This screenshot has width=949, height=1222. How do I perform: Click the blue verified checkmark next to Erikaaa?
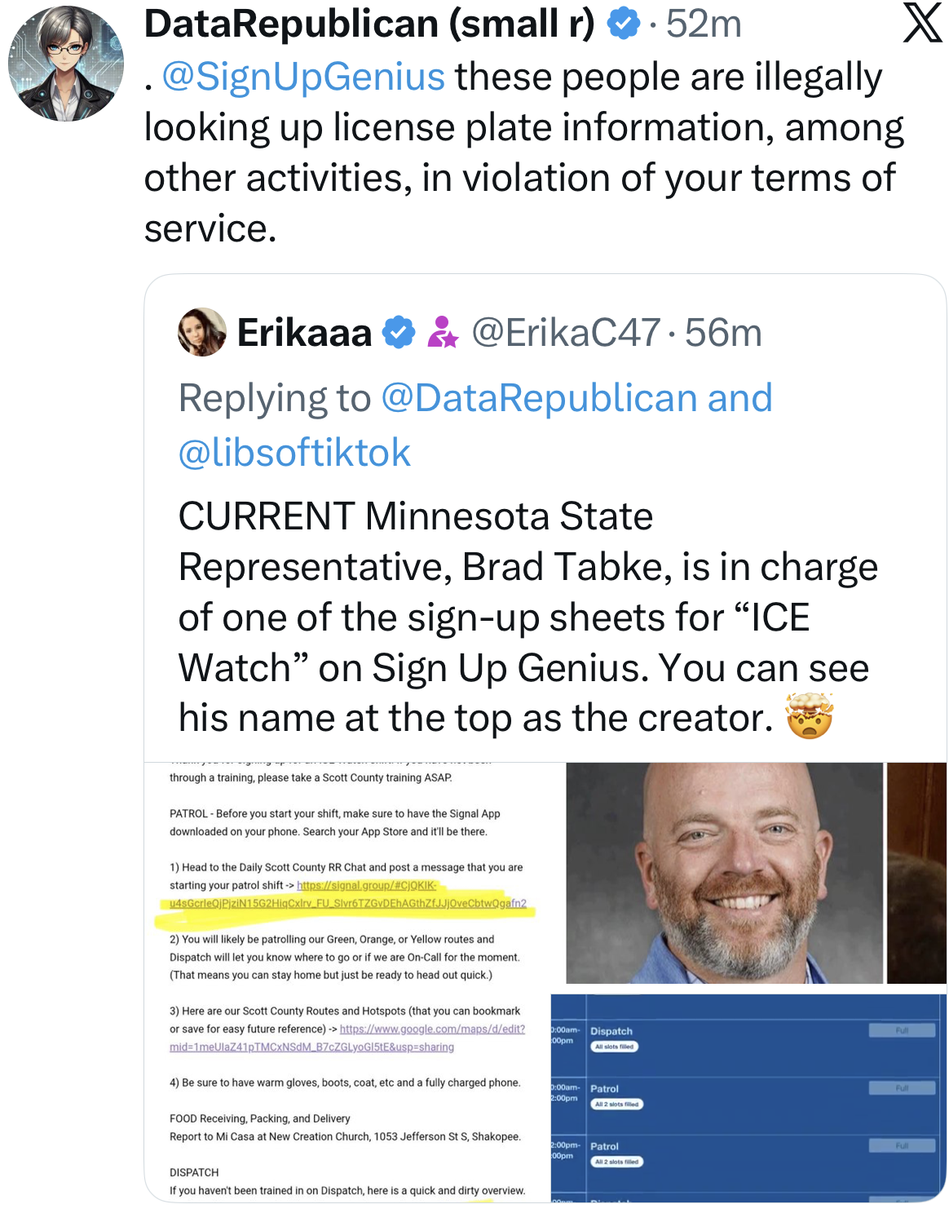point(399,332)
